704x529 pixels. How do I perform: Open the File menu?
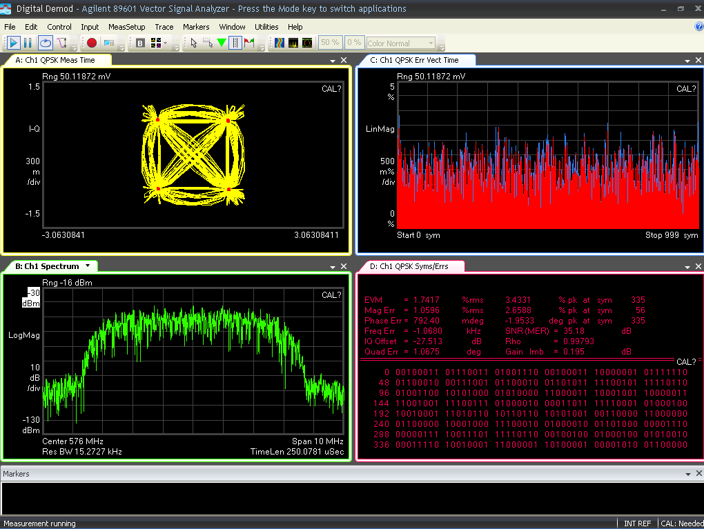coord(10,27)
